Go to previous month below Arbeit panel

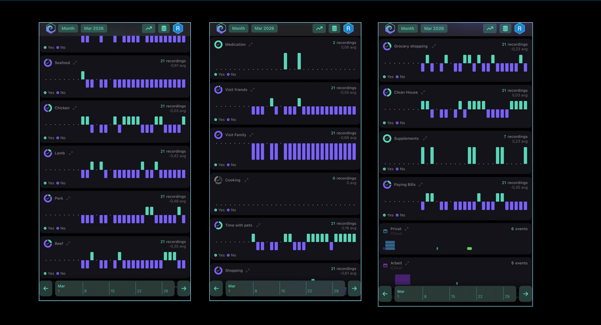coord(385,294)
